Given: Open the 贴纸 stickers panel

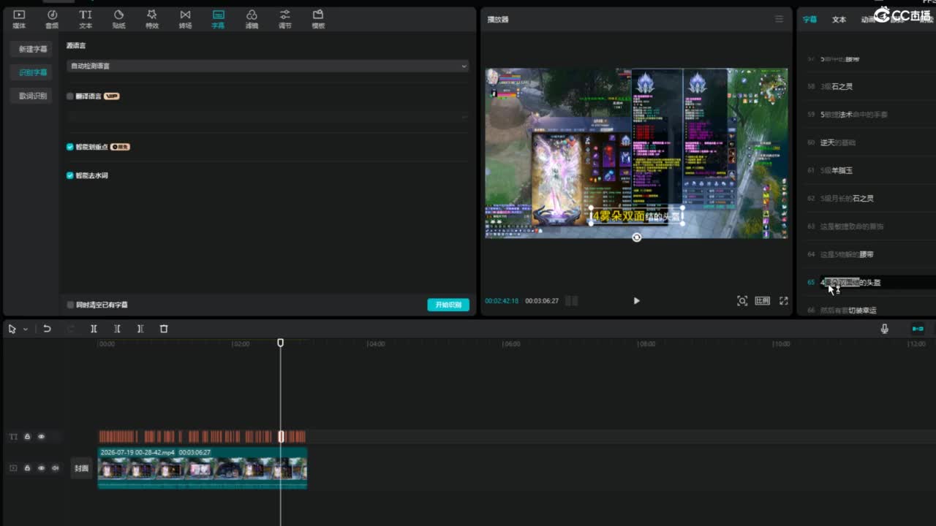Looking at the screenshot, I should click(x=118, y=19).
